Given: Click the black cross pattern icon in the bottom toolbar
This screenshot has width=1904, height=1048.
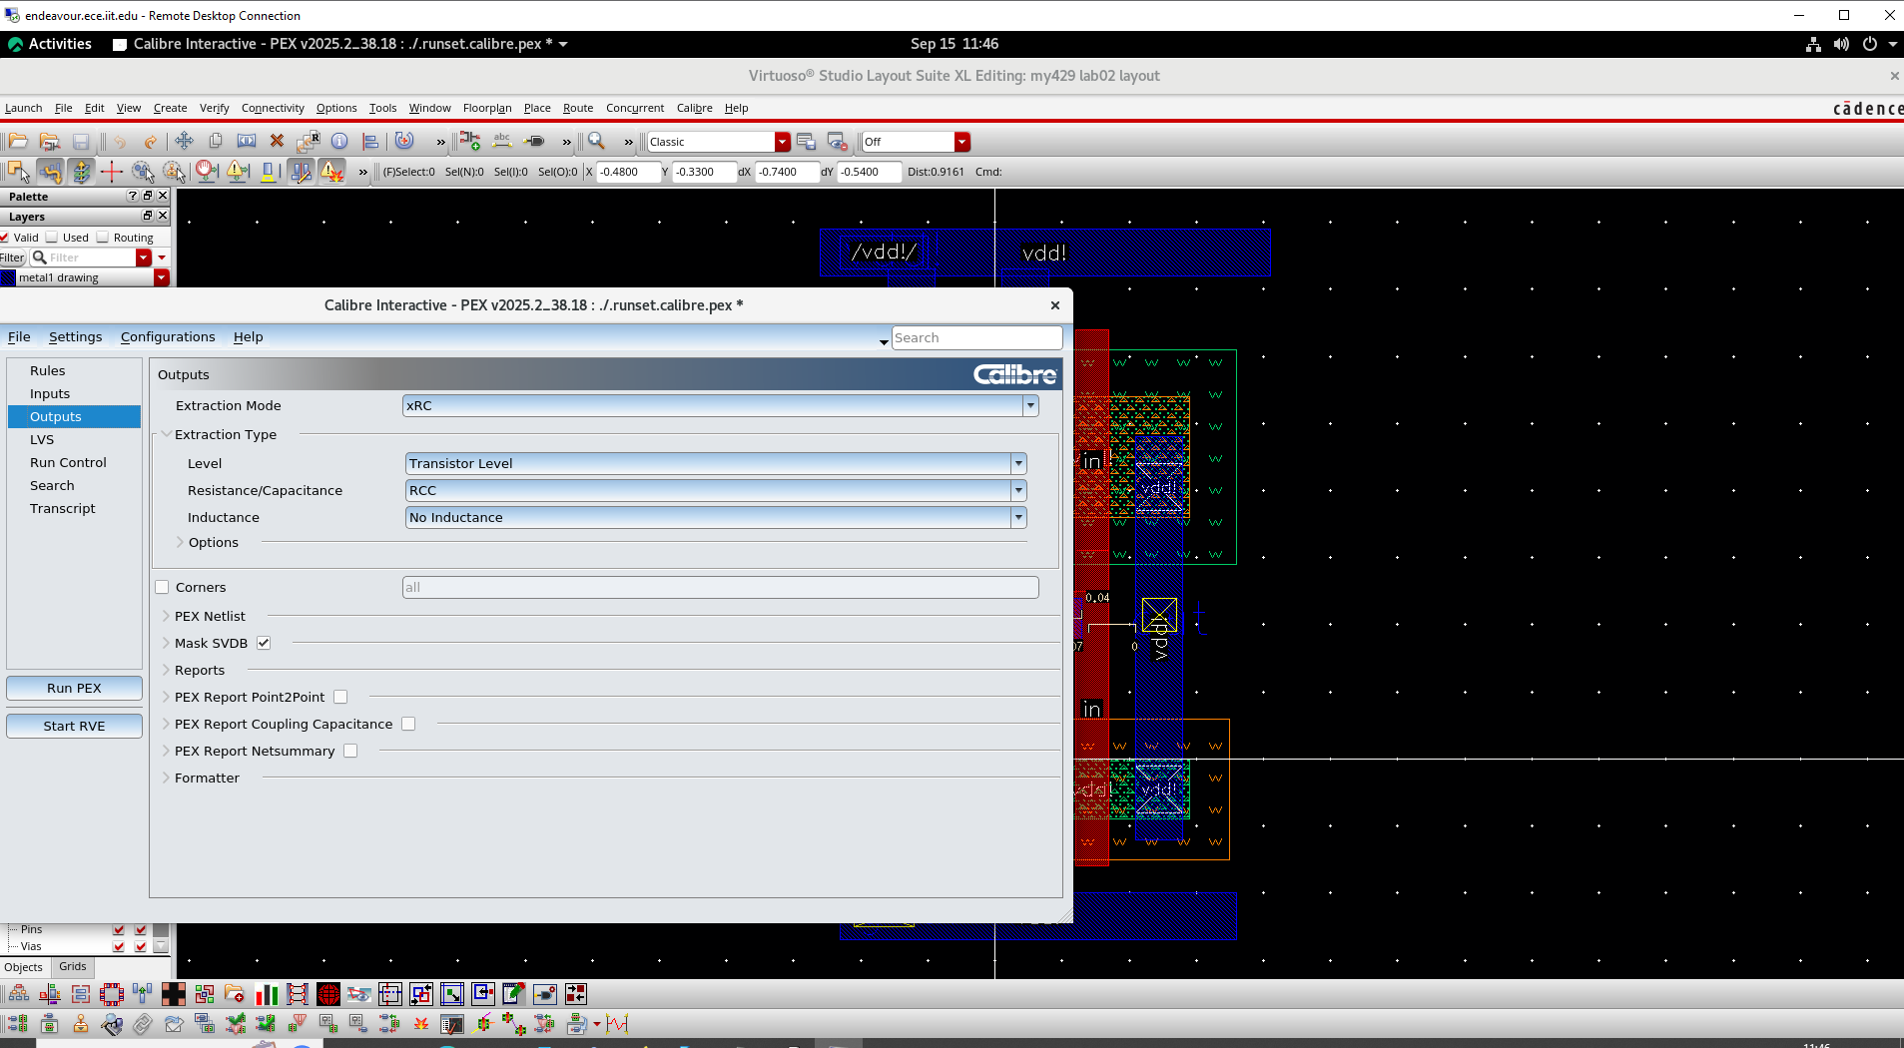Looking at the screenshot, I should 174,994.
